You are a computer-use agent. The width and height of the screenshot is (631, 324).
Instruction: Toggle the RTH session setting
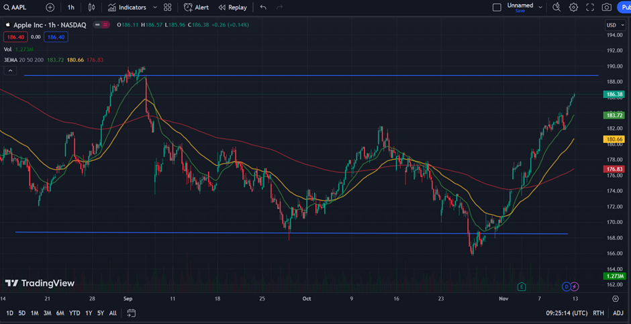pos(598,313)
